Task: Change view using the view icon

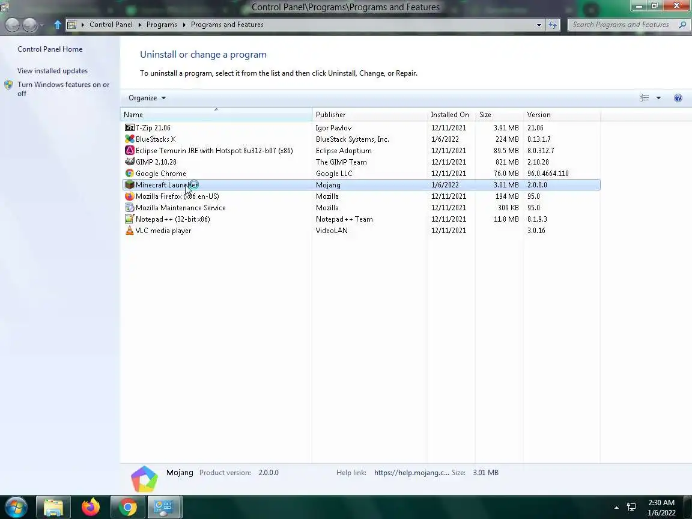Action: 645,98
